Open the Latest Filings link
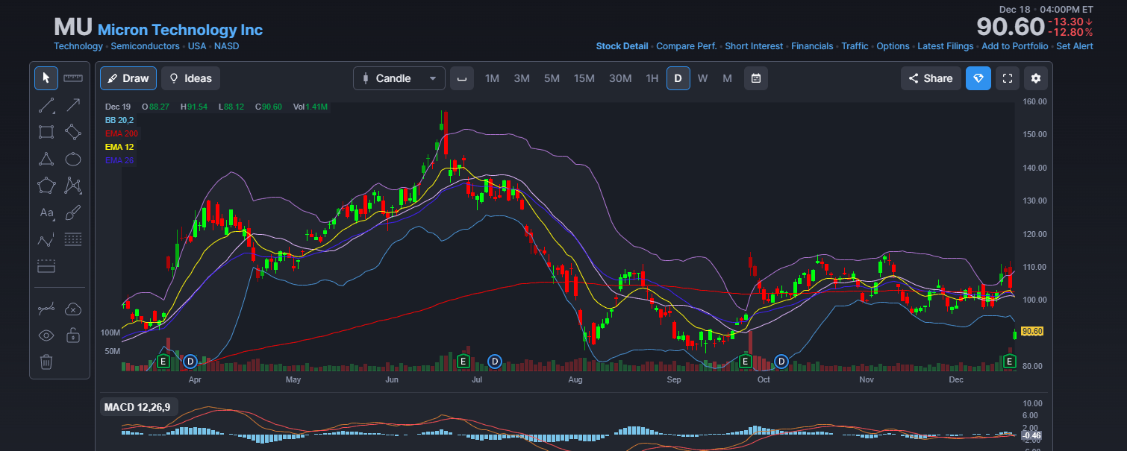 click(946, 46)
